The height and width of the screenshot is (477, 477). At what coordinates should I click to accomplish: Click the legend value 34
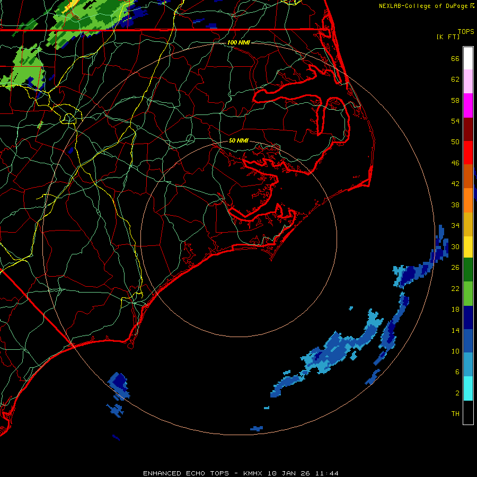click(x=455, y=226)
